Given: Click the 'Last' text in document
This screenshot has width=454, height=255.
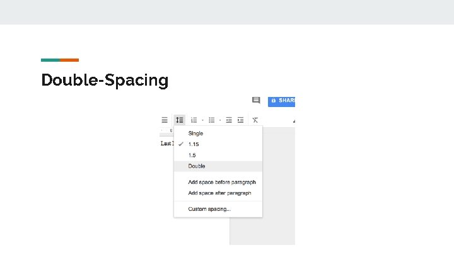Looking at the screenshot, I should pos(166,144).
